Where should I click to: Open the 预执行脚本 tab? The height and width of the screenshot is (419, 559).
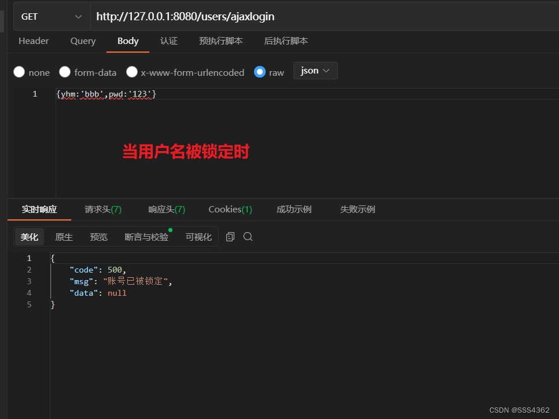coord(220,41)
